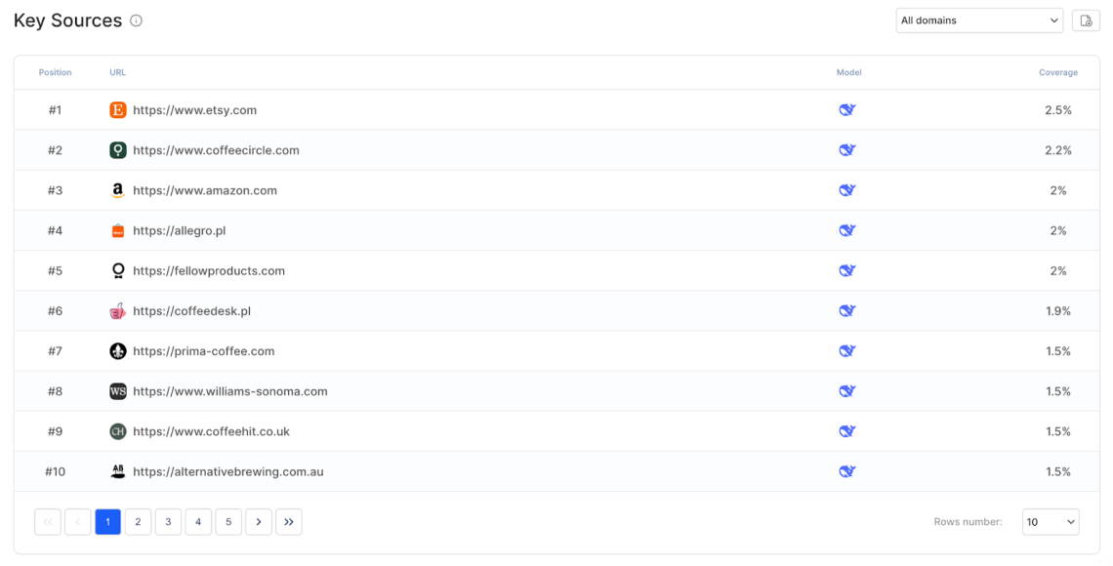The image size is (1113, 566).
Task: Click the DeepSeek model icon on the alternativebrewing row
Action: pos(846,470)
